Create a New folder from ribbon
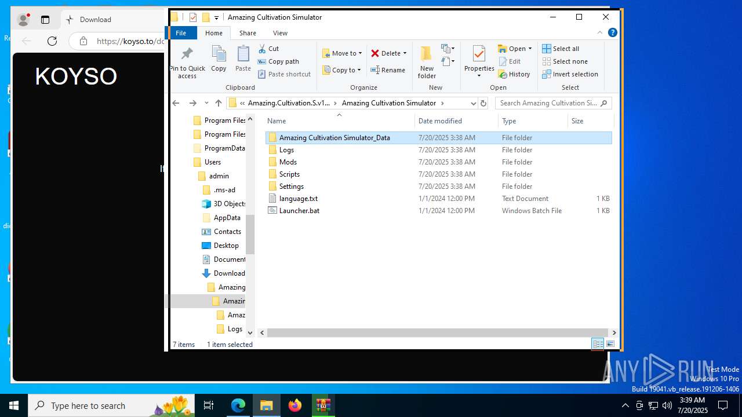The height and width of the screenshot is (417, 742). [427, 63]
